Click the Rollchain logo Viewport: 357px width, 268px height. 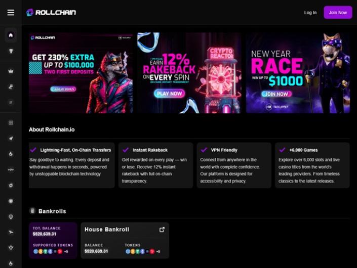[51, 13]
